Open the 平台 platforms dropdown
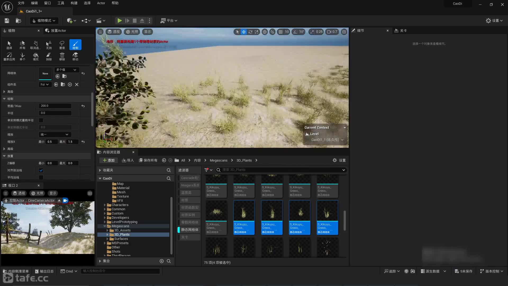Image resolution: width=508 pixels, height=286 pixels. pos(169,21)
